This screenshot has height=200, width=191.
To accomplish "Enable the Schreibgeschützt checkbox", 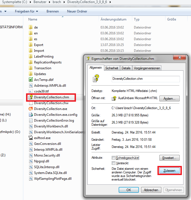I will click(x=113, y=158).
